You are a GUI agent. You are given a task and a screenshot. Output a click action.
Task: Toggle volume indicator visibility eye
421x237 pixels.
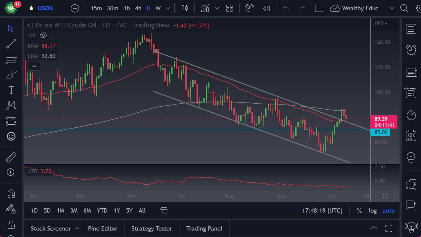tap(43, 35)
